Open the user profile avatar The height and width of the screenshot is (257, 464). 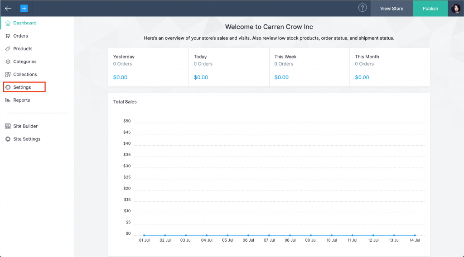click(x=455, y=8)
